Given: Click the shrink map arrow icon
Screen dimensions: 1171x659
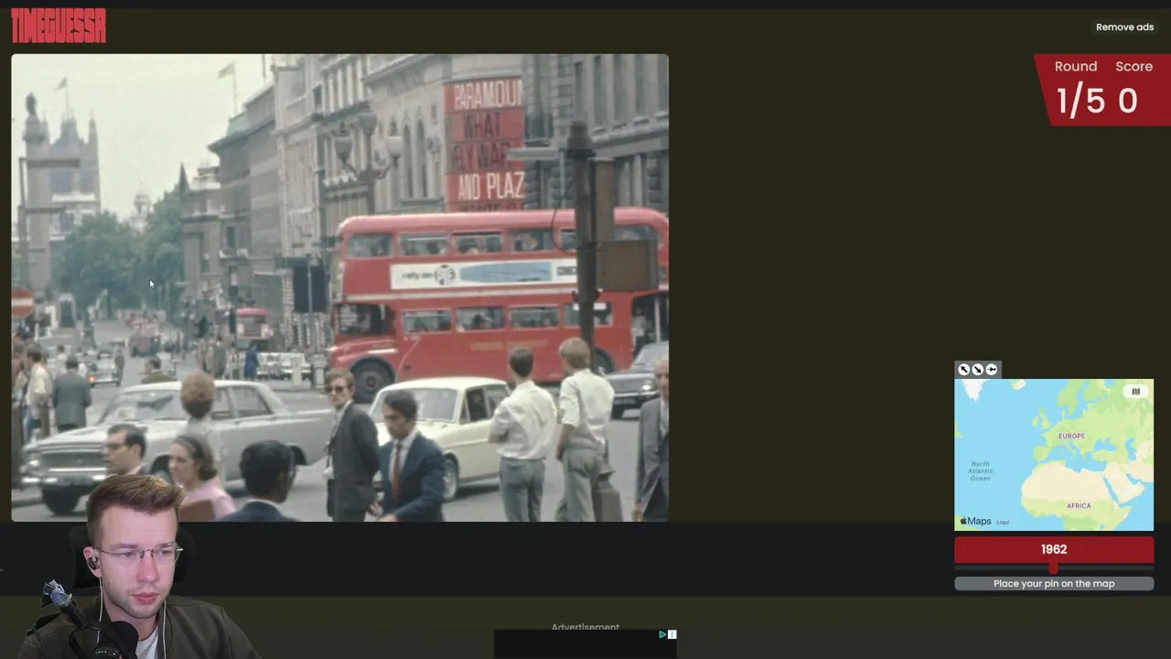Looking at the screenshot, I should click(x=977, y=370).
